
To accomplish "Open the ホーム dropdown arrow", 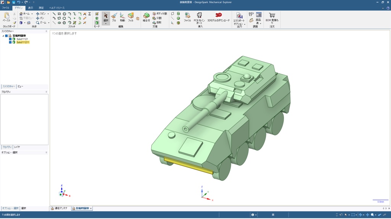I will pyautogui.click(x=32, y=14).
